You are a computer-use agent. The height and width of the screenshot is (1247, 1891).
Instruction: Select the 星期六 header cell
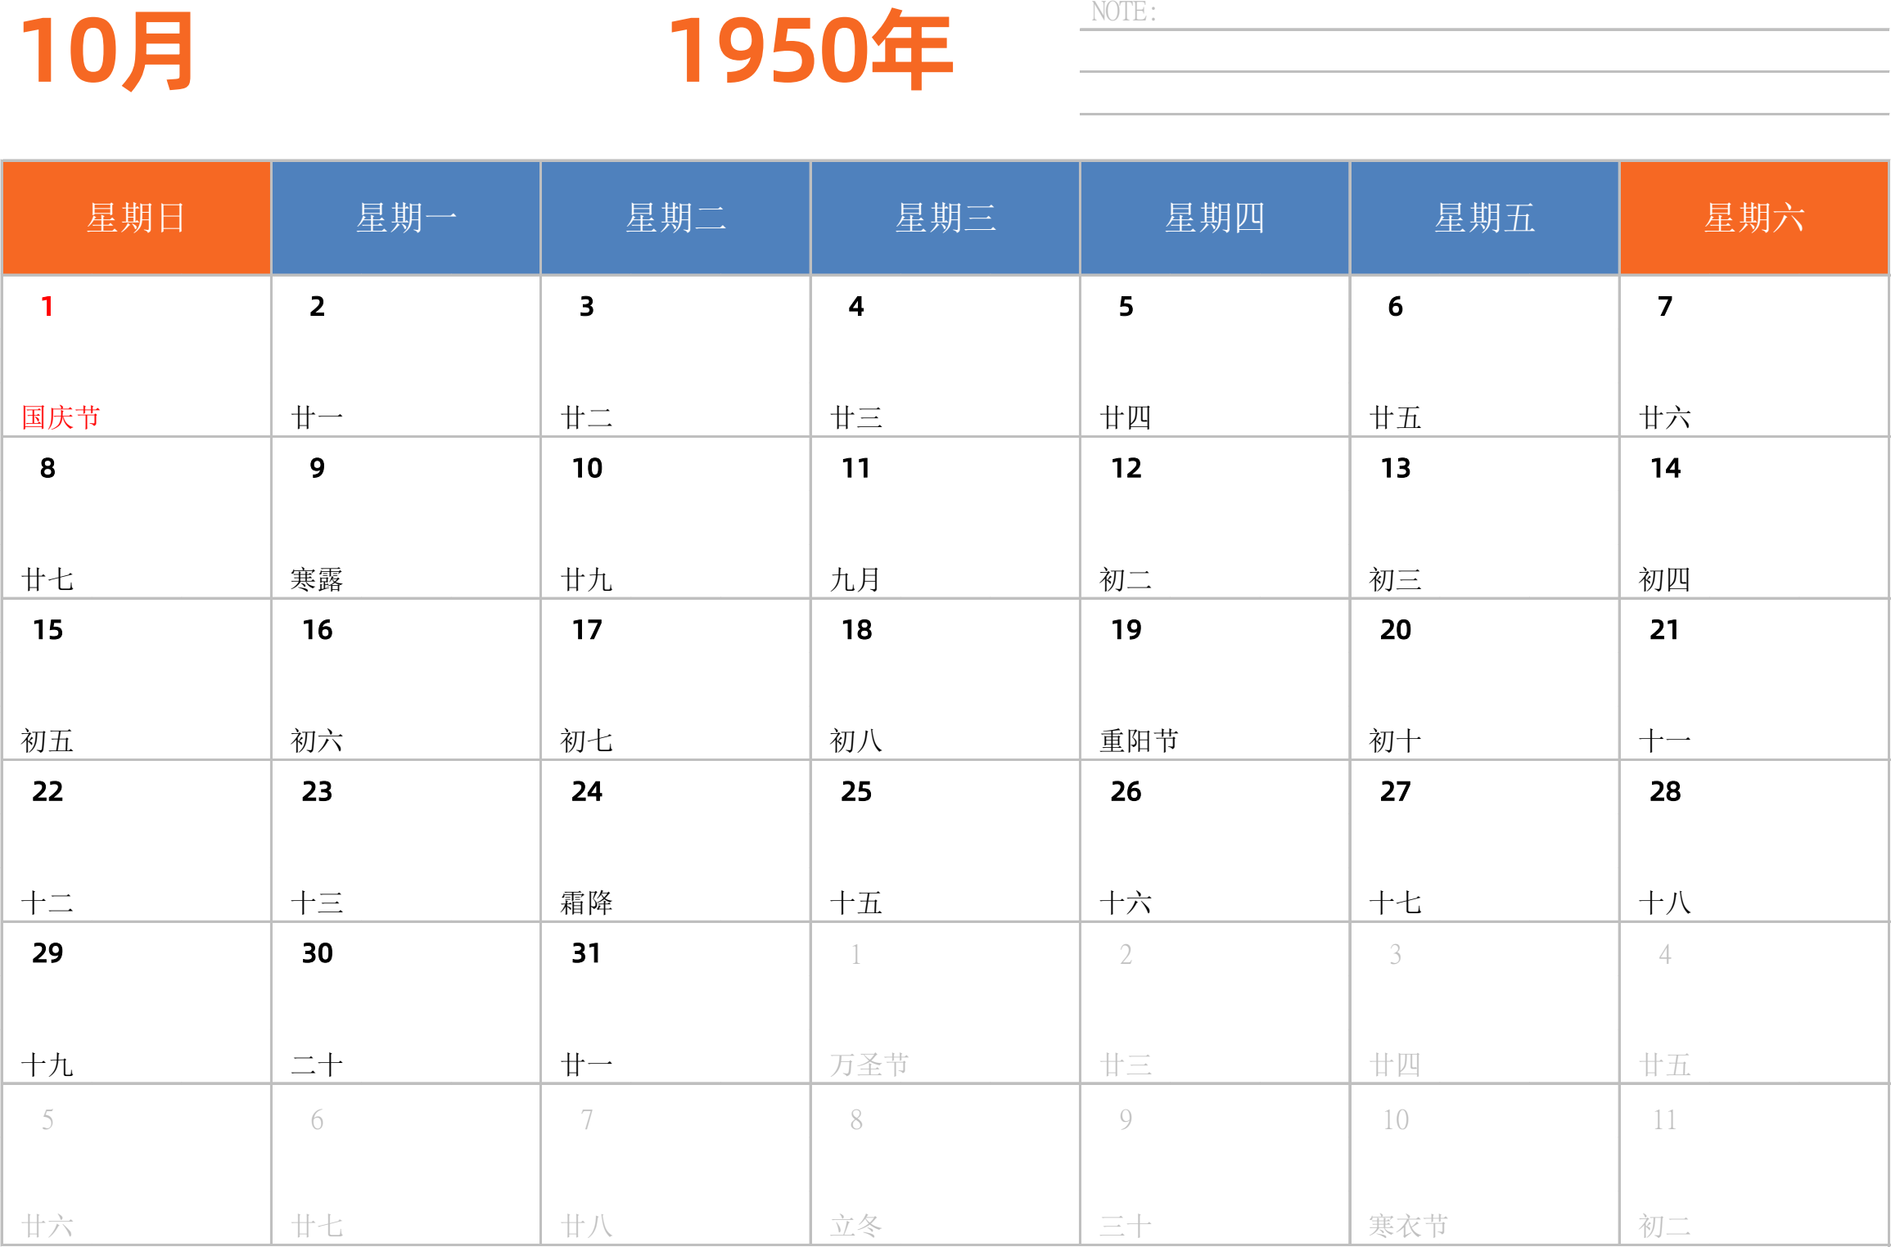(x=1753, y=218)
